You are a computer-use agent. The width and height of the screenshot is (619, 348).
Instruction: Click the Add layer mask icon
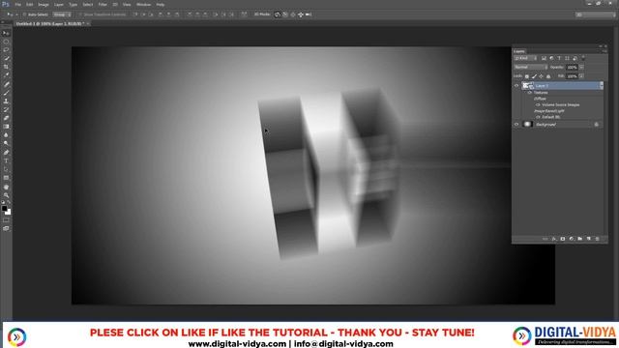(563, 239)
